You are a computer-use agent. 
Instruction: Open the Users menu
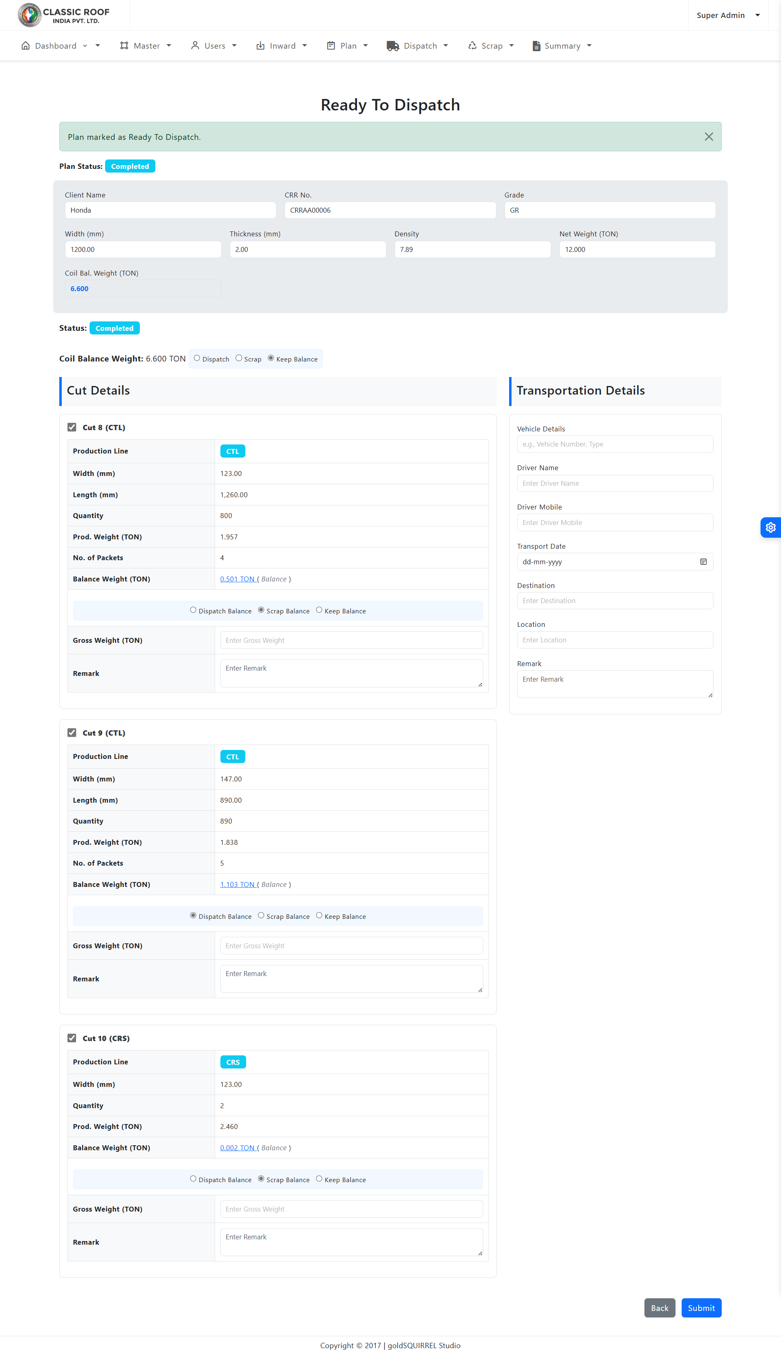(x=213, y=46)
